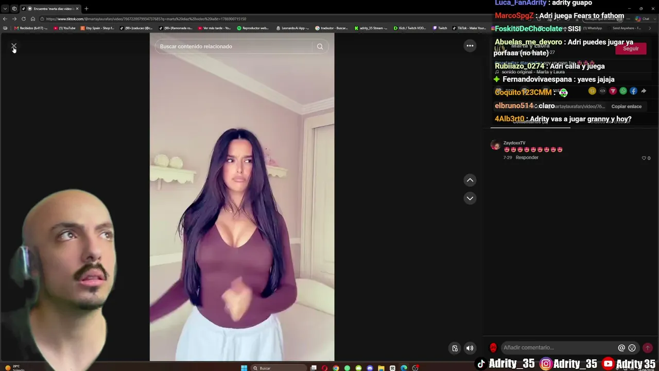
Task: Open the three-dot video options menu
Action: click(x=470, y=46)
